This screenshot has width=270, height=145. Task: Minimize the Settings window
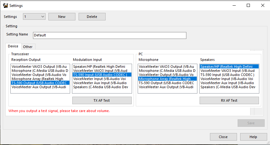(x=234, y=6)
